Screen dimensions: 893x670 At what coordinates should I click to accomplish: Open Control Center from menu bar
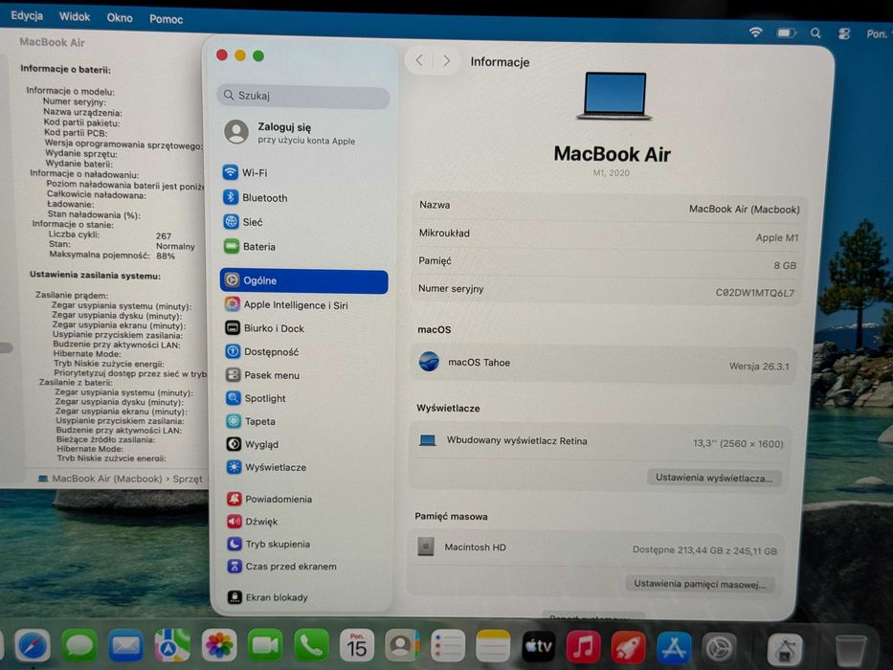(x=844, y=34)
